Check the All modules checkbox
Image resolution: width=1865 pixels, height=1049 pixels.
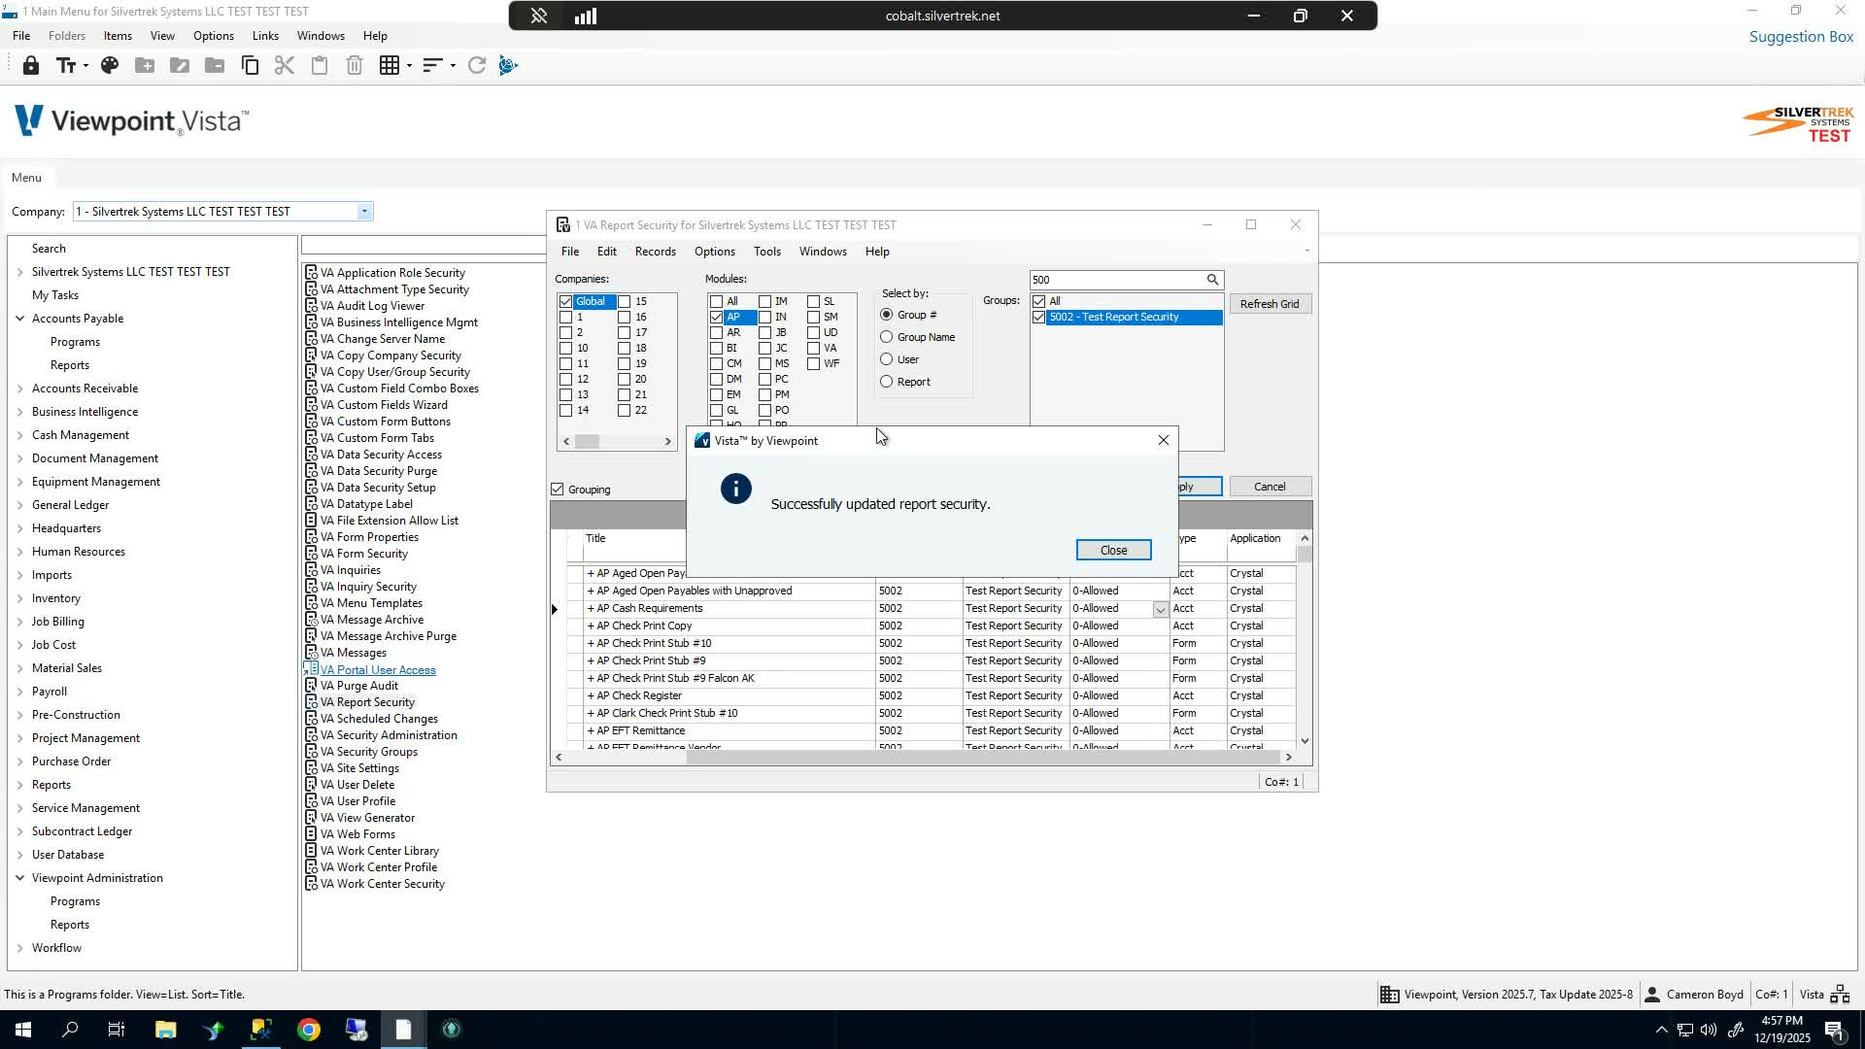[x=716, y=302]
